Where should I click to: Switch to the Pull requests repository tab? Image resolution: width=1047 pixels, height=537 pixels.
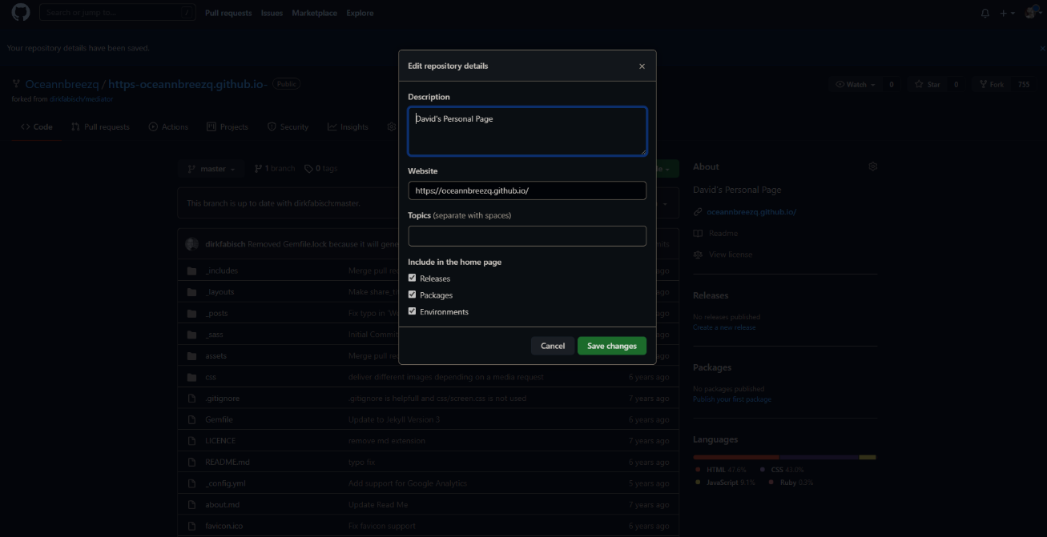coord(100,126)
